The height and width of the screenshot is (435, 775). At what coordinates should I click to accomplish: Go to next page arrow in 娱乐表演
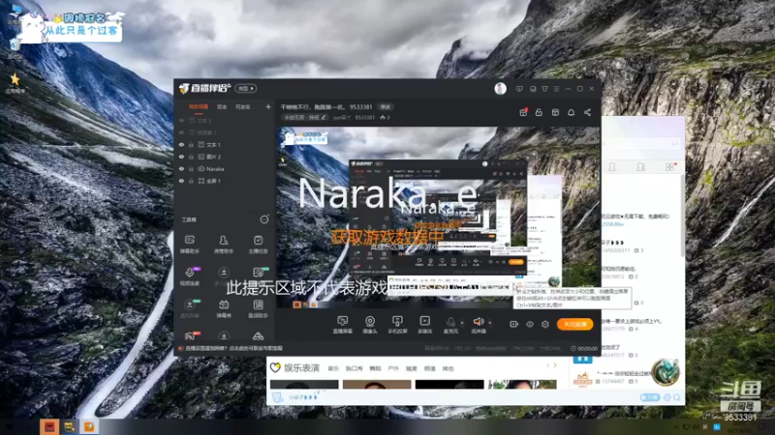coord(555,365)
